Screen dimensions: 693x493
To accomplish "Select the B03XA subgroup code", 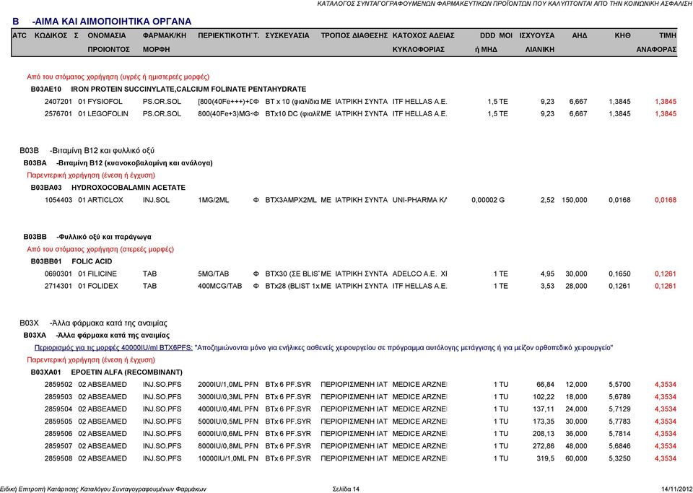I will [x=35, y=336].
